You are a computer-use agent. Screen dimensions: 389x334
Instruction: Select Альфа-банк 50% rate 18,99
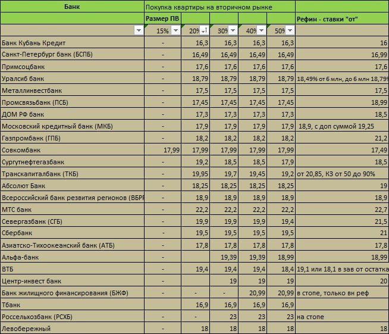(281, 257)
